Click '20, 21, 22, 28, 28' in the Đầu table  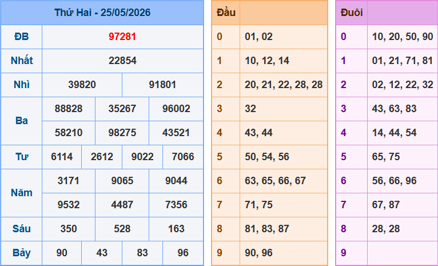tap(284, 85)
